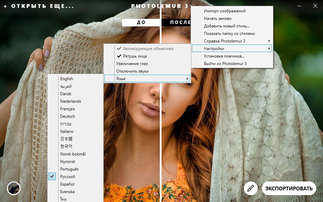
Task: Select Показать папку со стилями
Action: click(x=232, y=34)
